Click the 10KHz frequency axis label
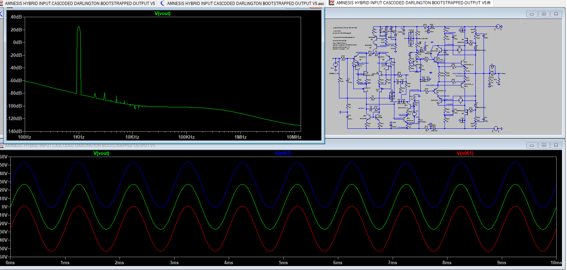Screen dimensions: 567x270 pos(132,137)
